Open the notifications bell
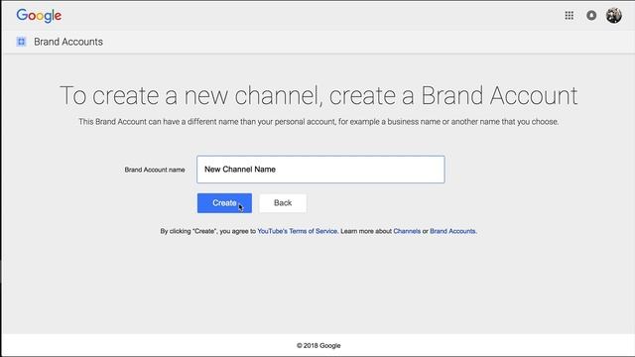 pyautogui.click(x=591, y=16)
